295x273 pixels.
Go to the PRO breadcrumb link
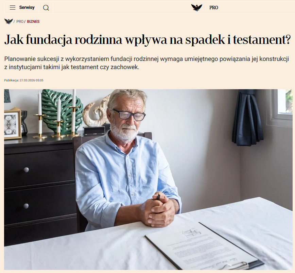tap(20, 21)
